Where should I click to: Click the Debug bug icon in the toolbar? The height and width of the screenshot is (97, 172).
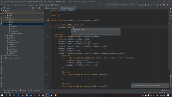click(148, 5)
